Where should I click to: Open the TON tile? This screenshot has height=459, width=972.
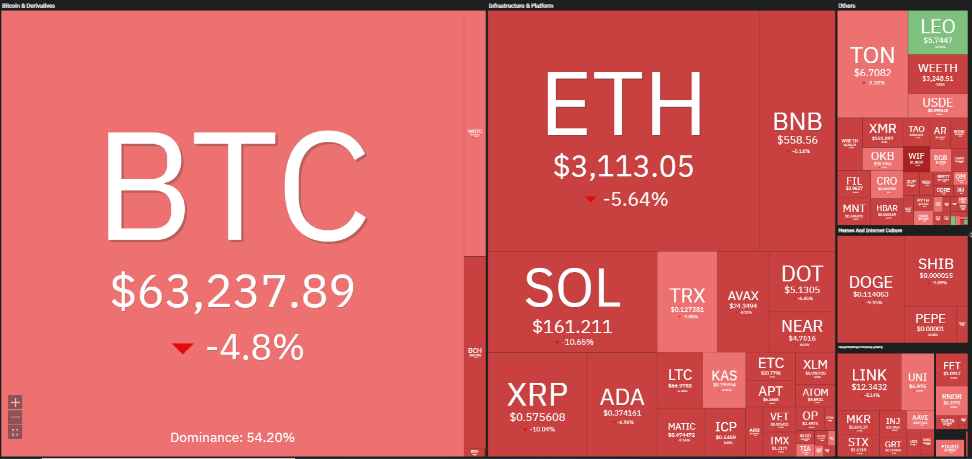click(872, 64)
